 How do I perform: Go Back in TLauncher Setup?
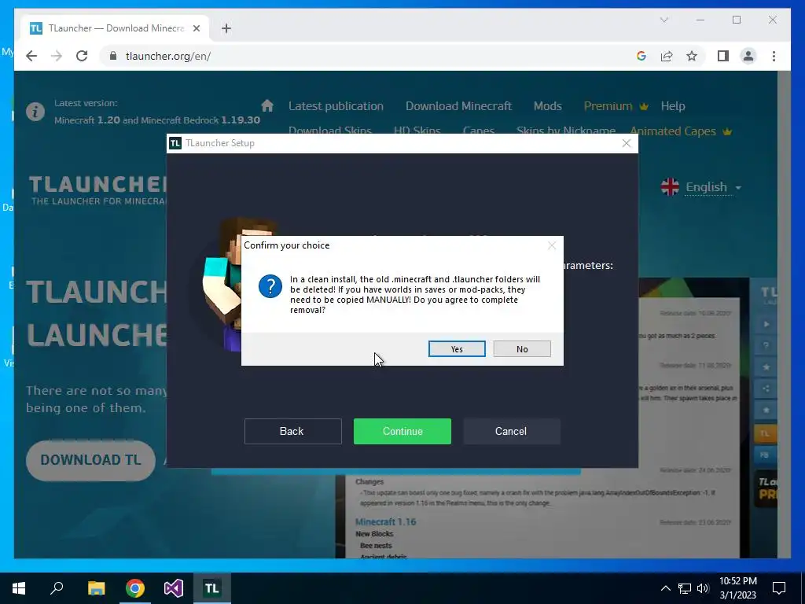click(292, 432)
